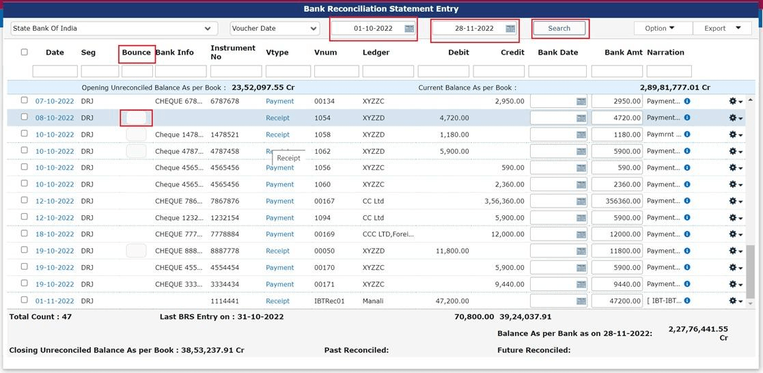Sort by the Ledger column header
Image resolution: width=763 pixels, height=373 pixels.
(x=376, y=53)
